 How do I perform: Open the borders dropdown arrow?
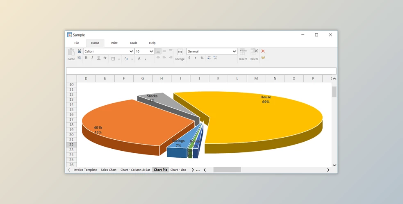[119, 59]
